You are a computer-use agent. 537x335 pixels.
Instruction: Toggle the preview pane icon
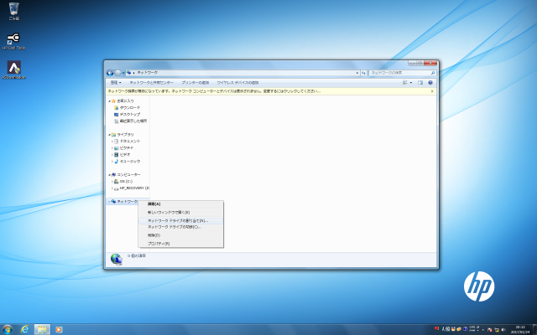(x=419, y=83)
